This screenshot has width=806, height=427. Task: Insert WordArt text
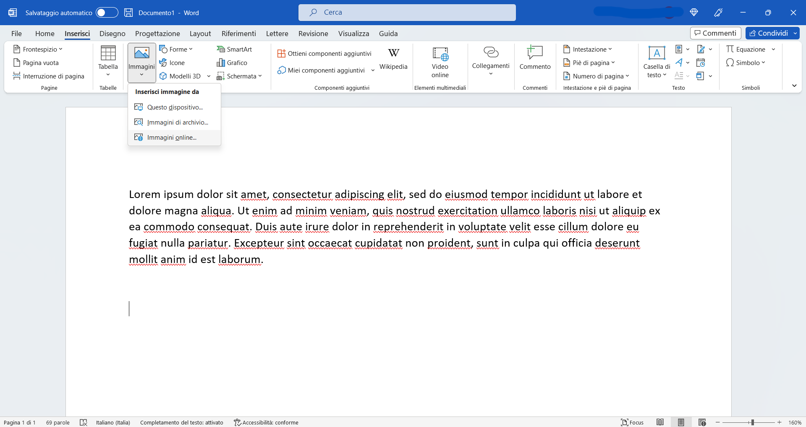pos(679,62)
